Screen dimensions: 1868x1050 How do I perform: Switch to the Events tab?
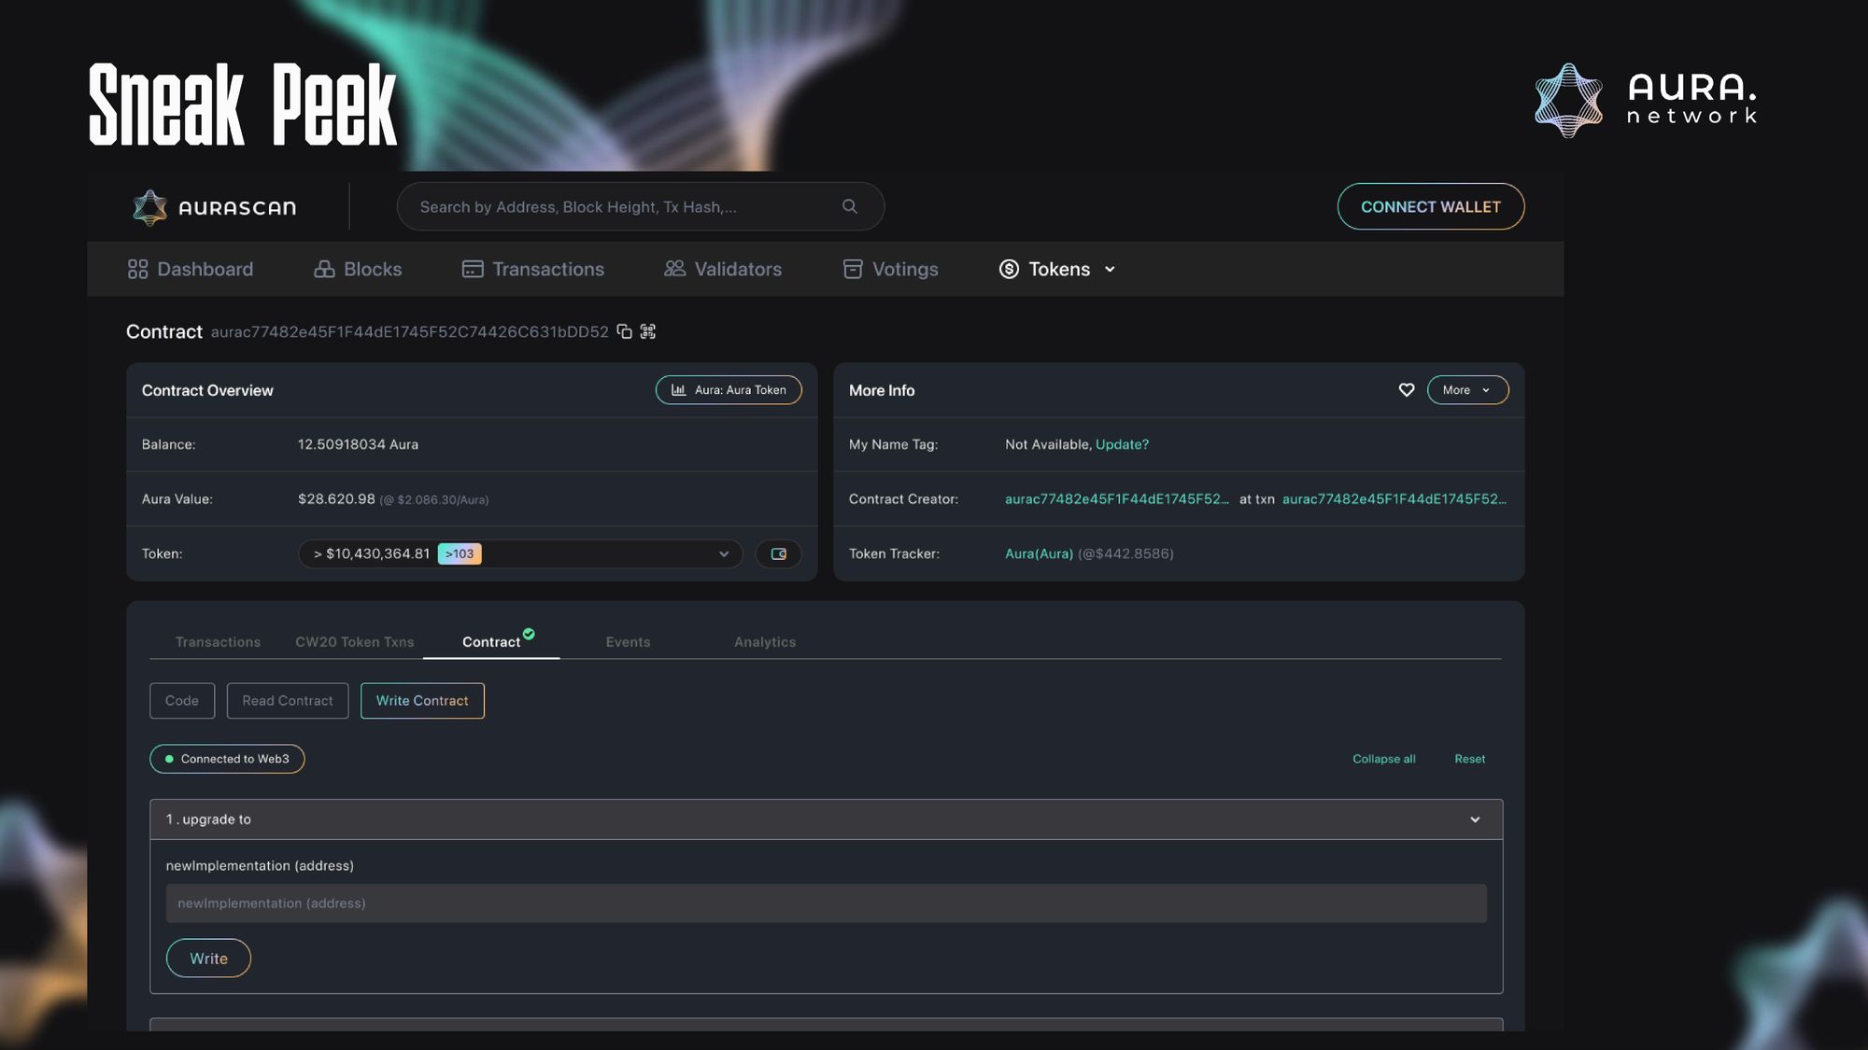coord(628,642)
